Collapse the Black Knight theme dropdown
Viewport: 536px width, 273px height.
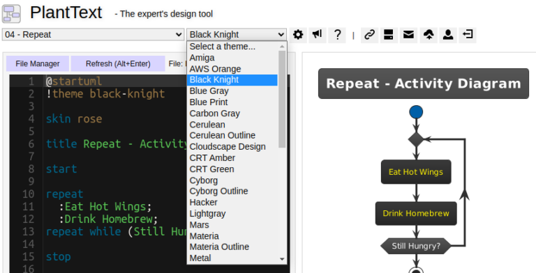[x=237, y=34]
